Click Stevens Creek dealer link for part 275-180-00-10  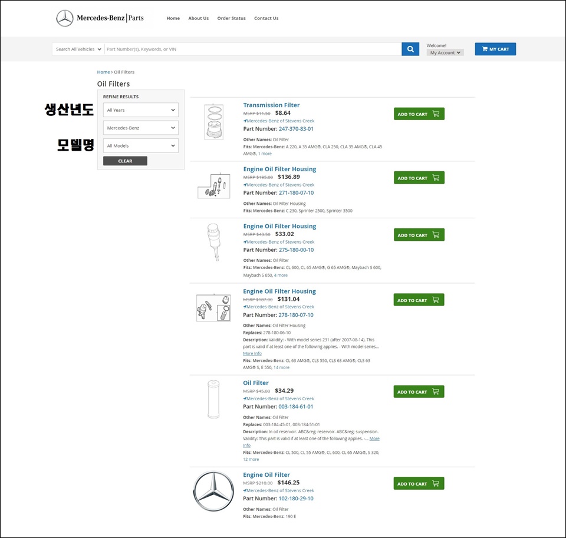pyautogui.click(x=279, y=242)
